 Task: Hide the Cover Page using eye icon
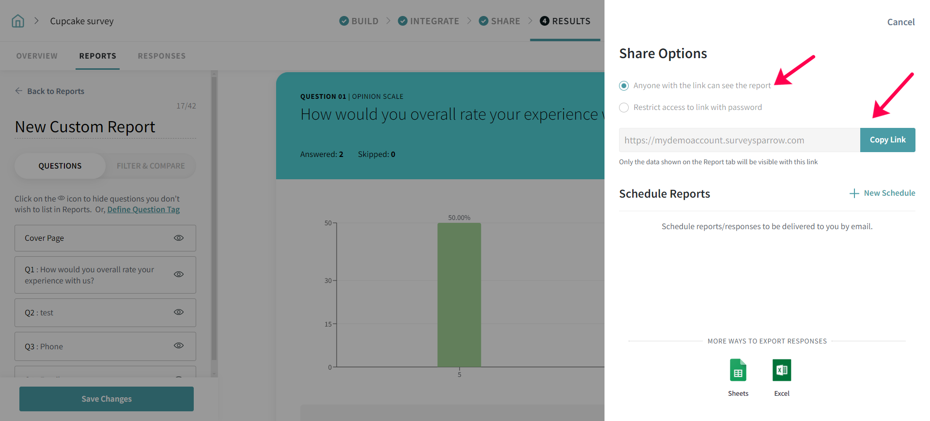tap(179, 238)
